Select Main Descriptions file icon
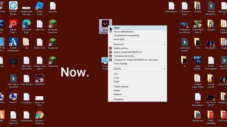Screen dimensions: 227x127 pos(198,97)
